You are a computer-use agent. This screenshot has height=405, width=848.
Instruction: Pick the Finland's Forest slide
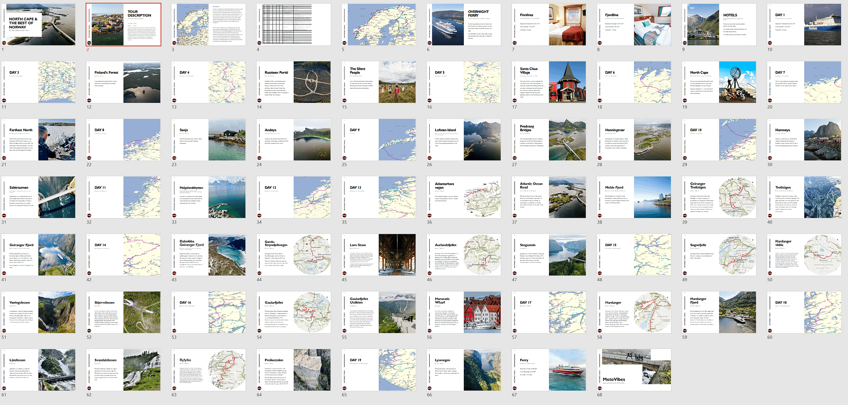click(123, 82)
